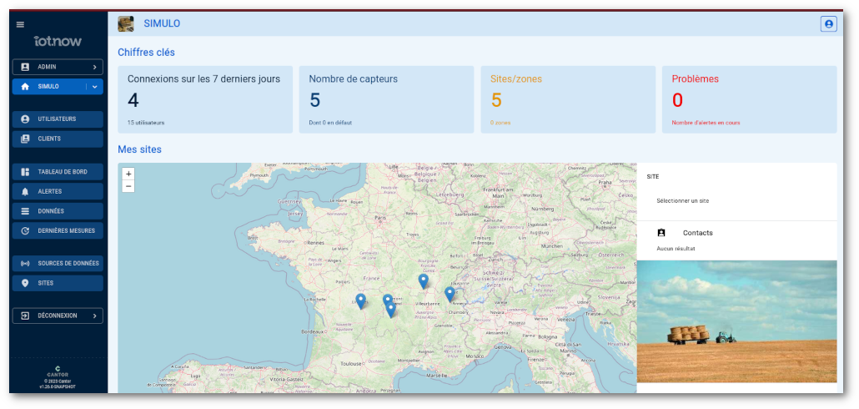Viewport: 859px width, 409px height.
Task: Click the DÉCONNEXION logout icon
Action: coord(25,316)
